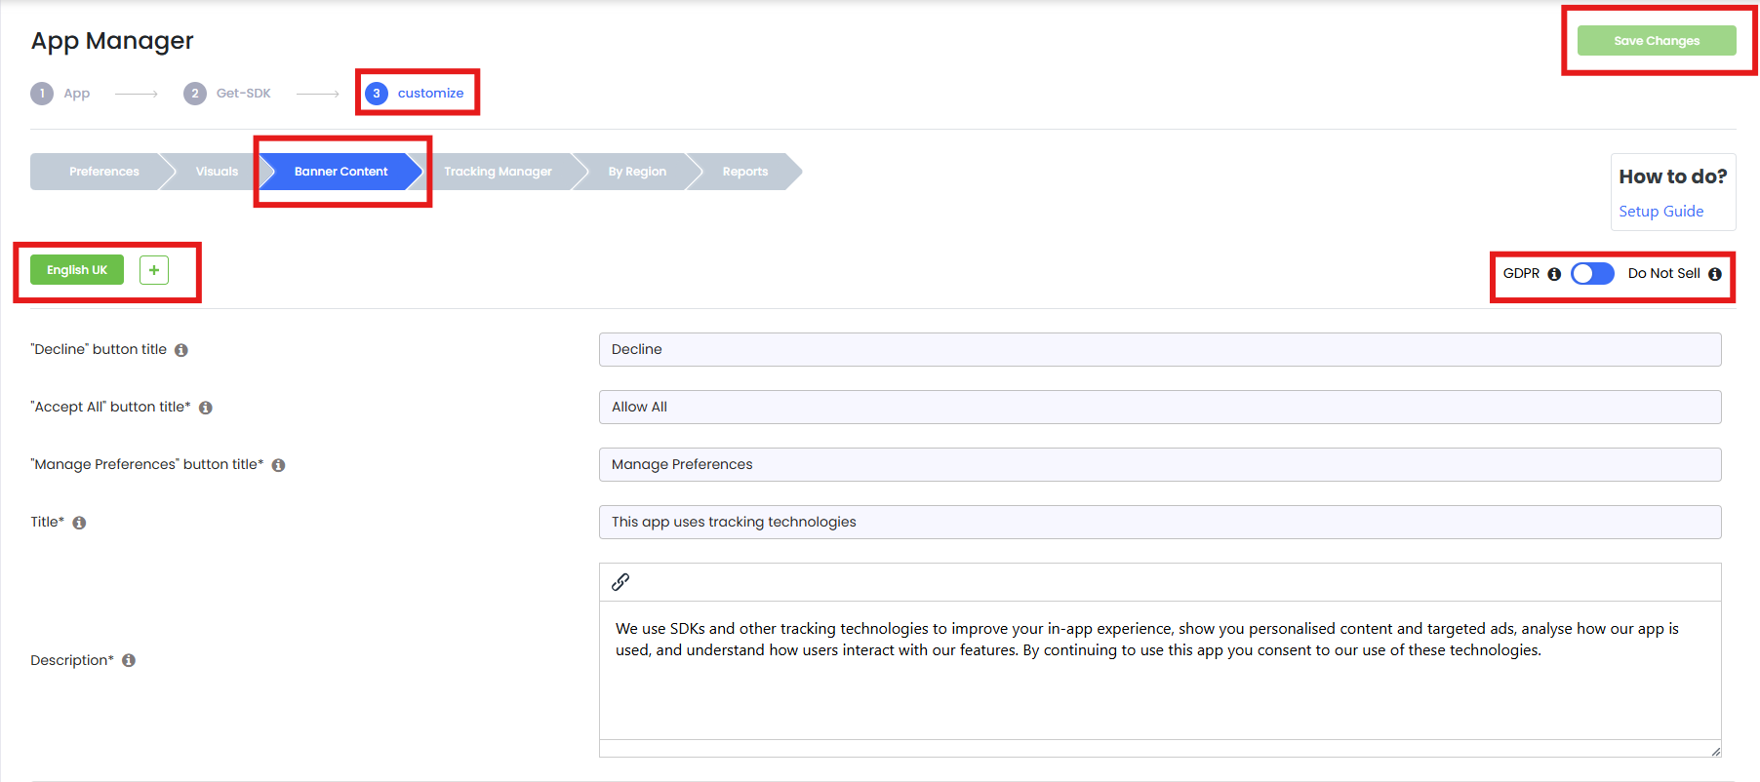Open the Preferences tab
The height and width of the screenshot is (782, 1760).
(103, 172)
